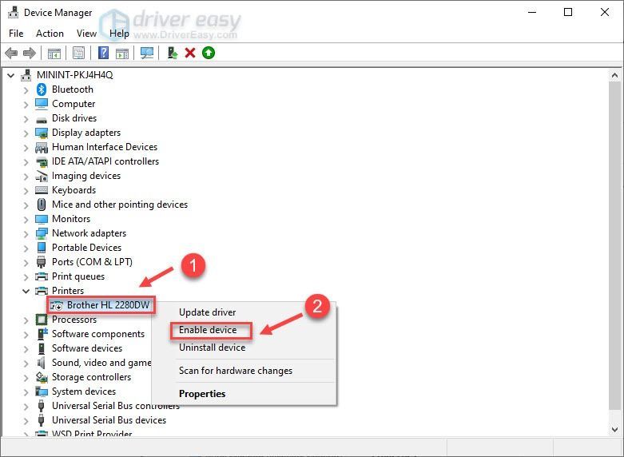Click the Processors chip icon

(x=42, y=320)
